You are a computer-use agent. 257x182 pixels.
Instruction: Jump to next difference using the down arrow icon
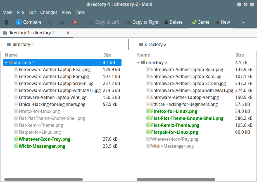coord(63,22)
